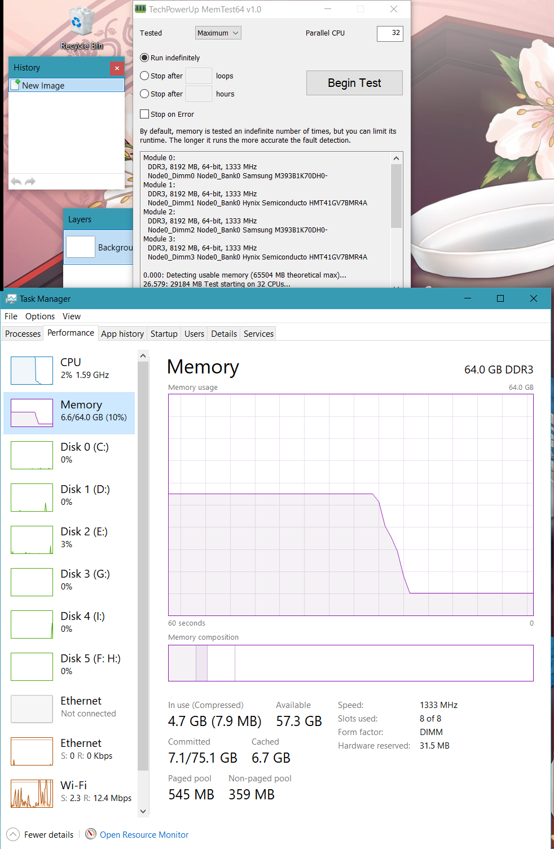Select the Ethernet entry showing 0 Kbps

click(x=69, y=751)
